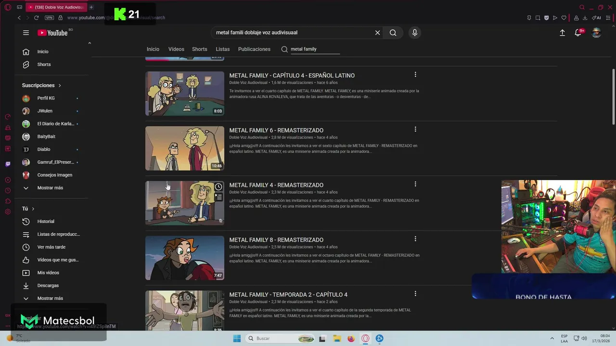Expand Mostrar más under subscriptions
616x346 pixels.
(50, 188)
